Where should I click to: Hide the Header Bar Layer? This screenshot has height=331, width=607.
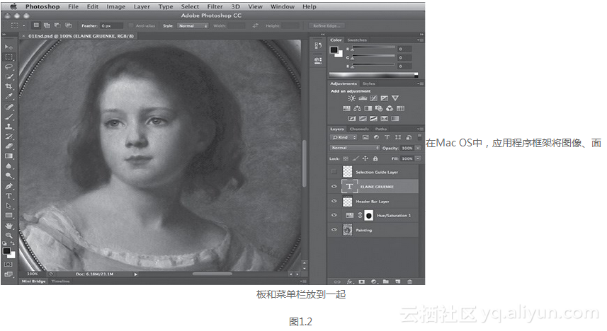pyautogui.click(x=334, y=201)
